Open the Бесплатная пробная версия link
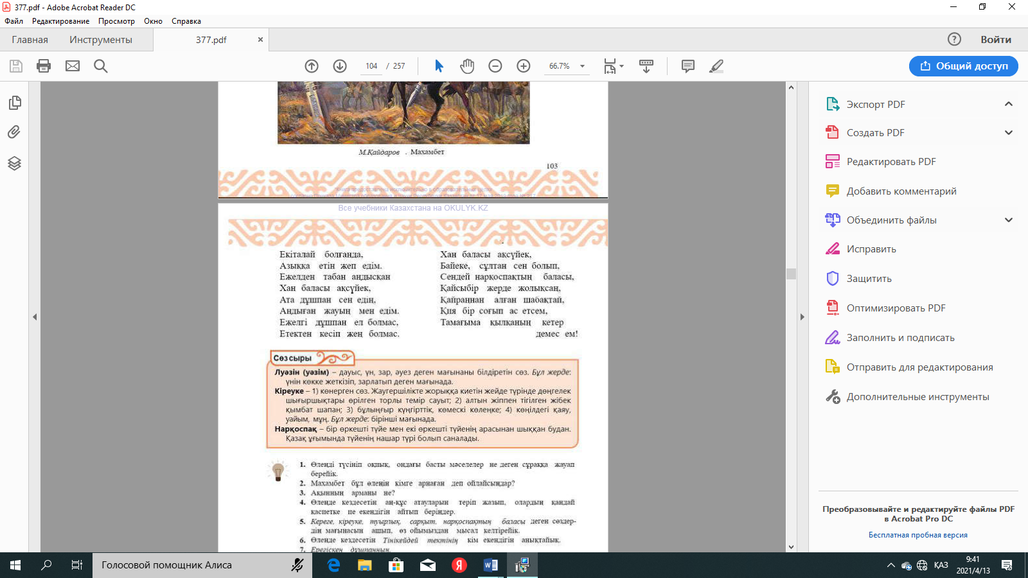Image resolution: width=1028 pixels, height=578 pixels. coord(918,535)
